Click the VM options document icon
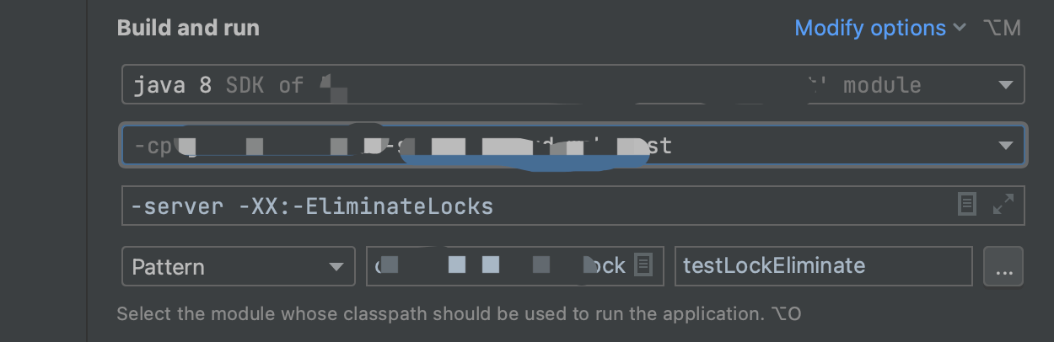 tap(967, 205)
